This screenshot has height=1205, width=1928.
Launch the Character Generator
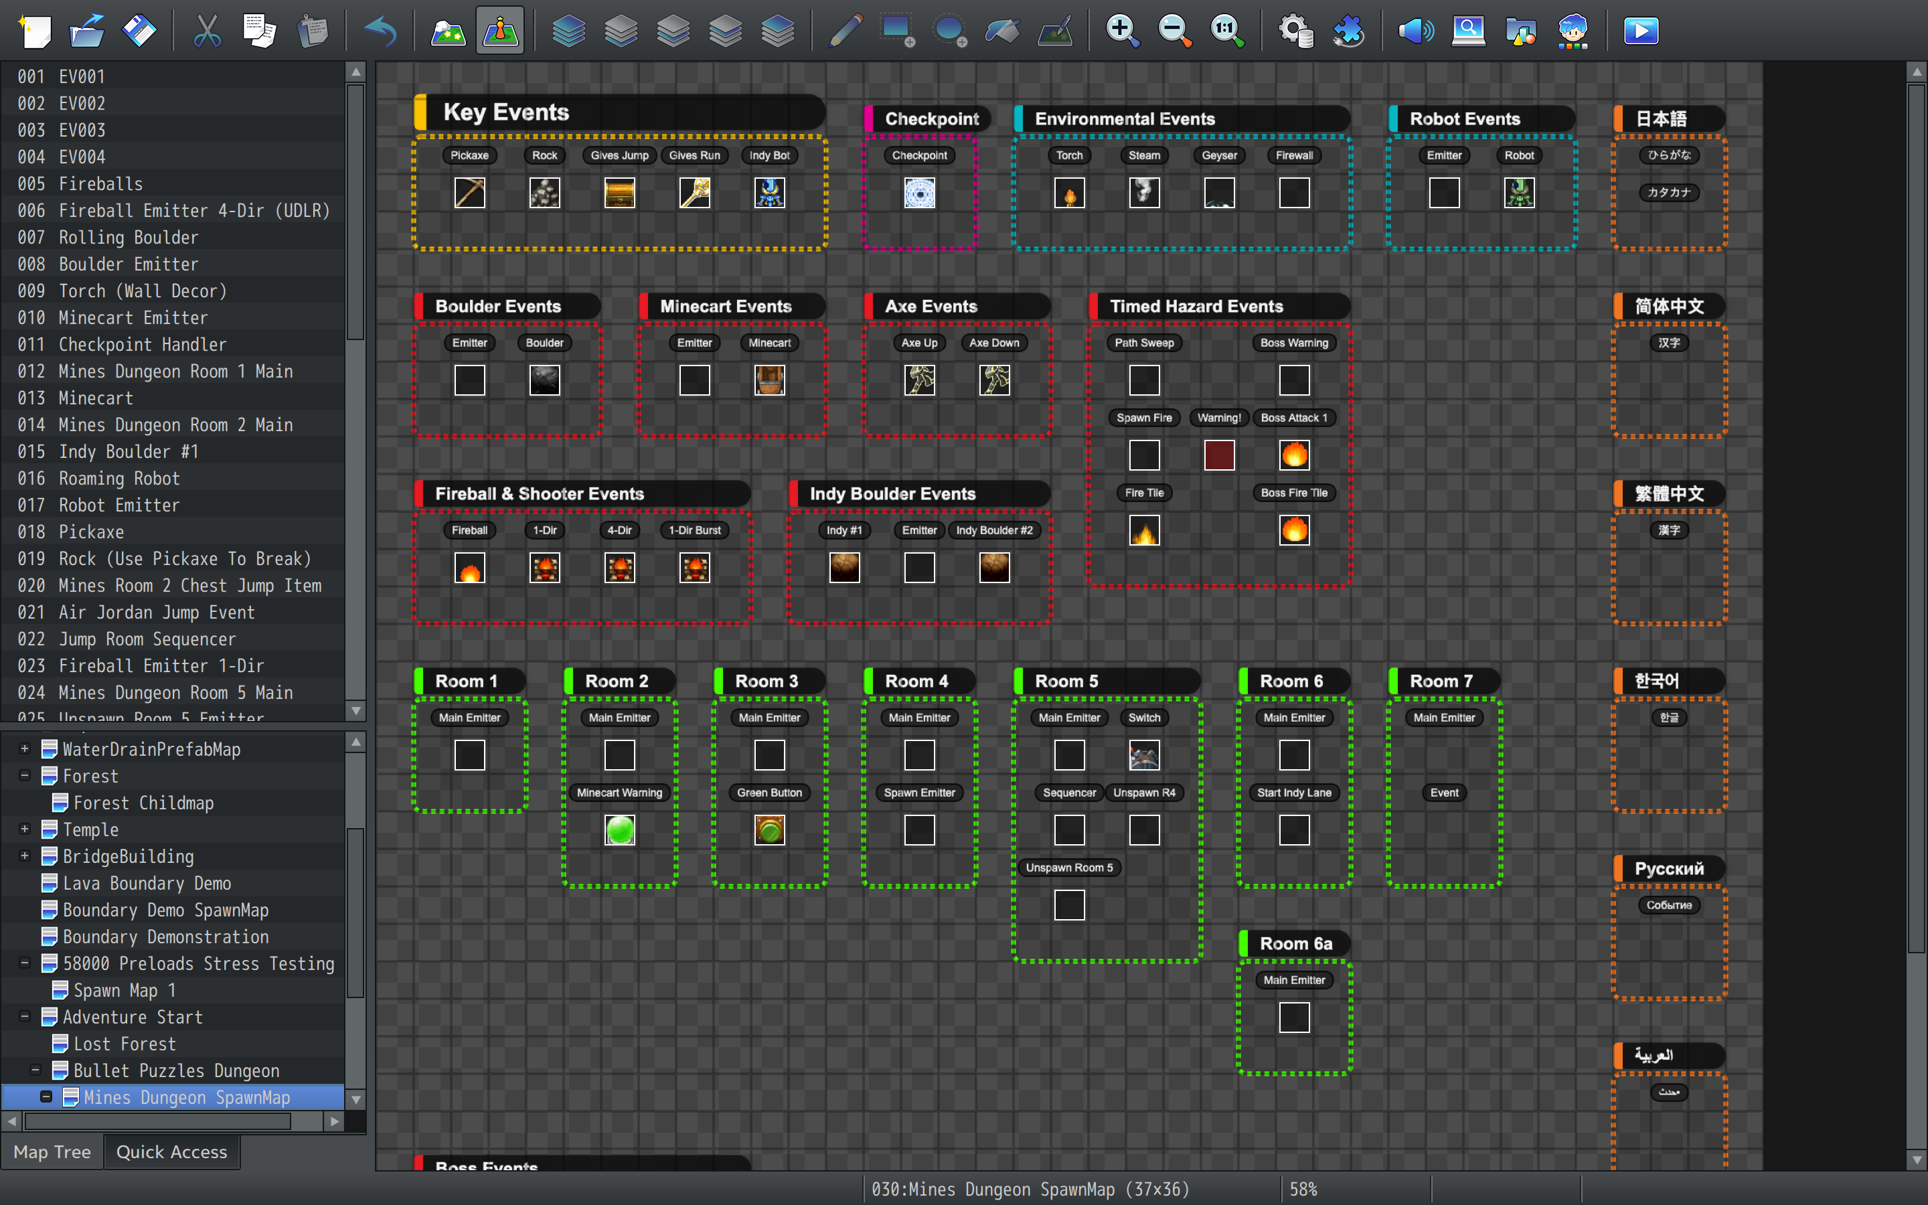tap(1573, 31)
